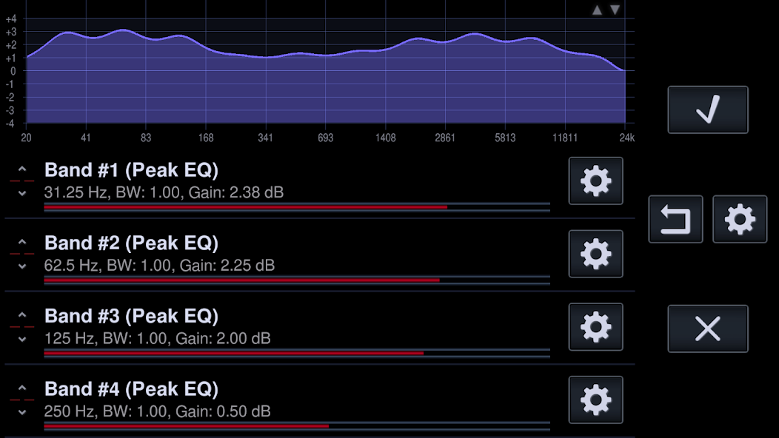Open Band #2 settings gear

pyautogui.click(x=595, y=254)
